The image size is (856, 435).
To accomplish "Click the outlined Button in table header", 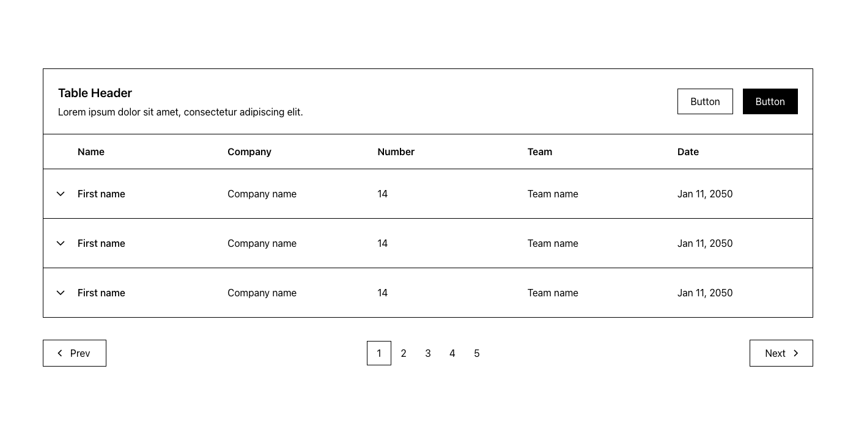I will 705,101.
